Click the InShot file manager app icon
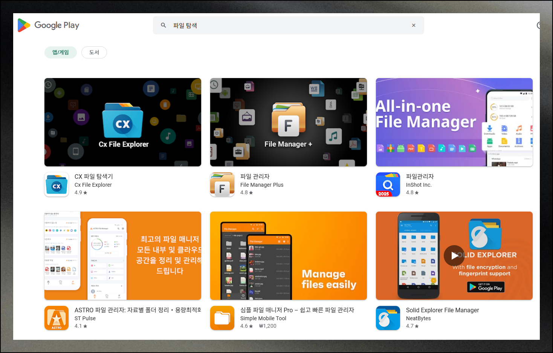553x353 pixels. coord(388,184)
